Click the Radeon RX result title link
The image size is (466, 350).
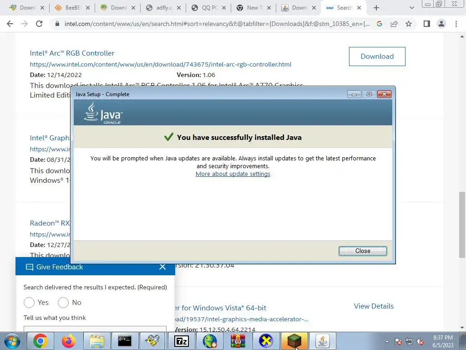coord(49,223)
